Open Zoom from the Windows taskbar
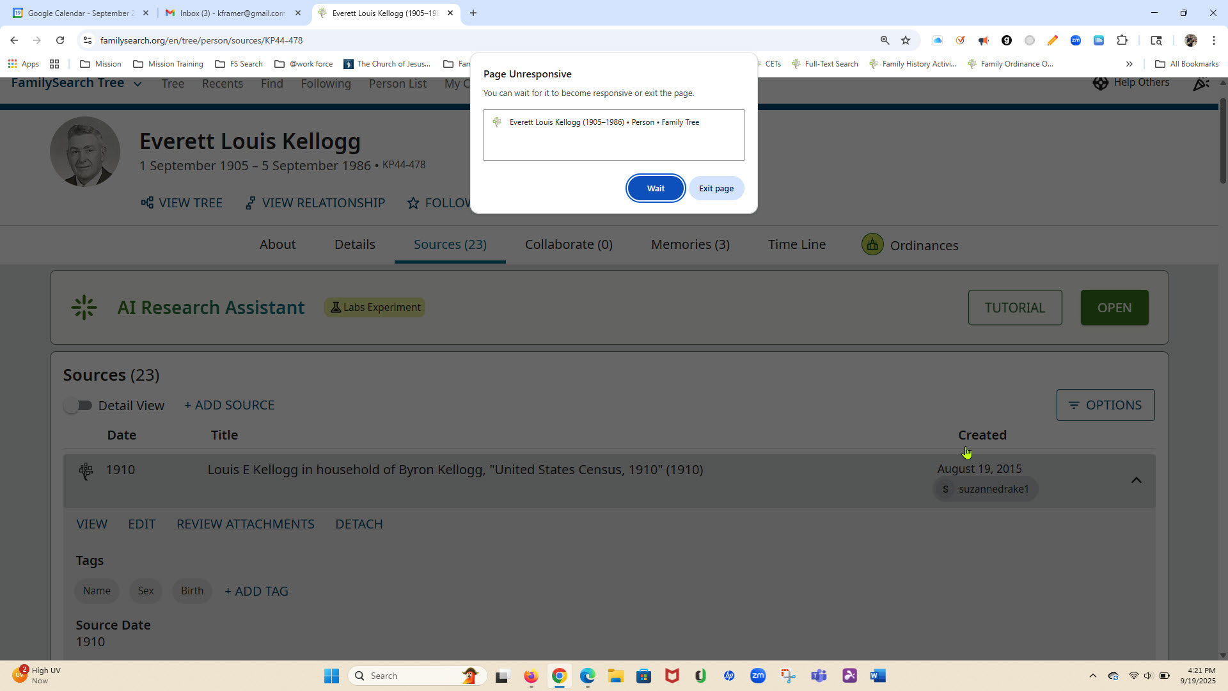 (x=758, y=676)
